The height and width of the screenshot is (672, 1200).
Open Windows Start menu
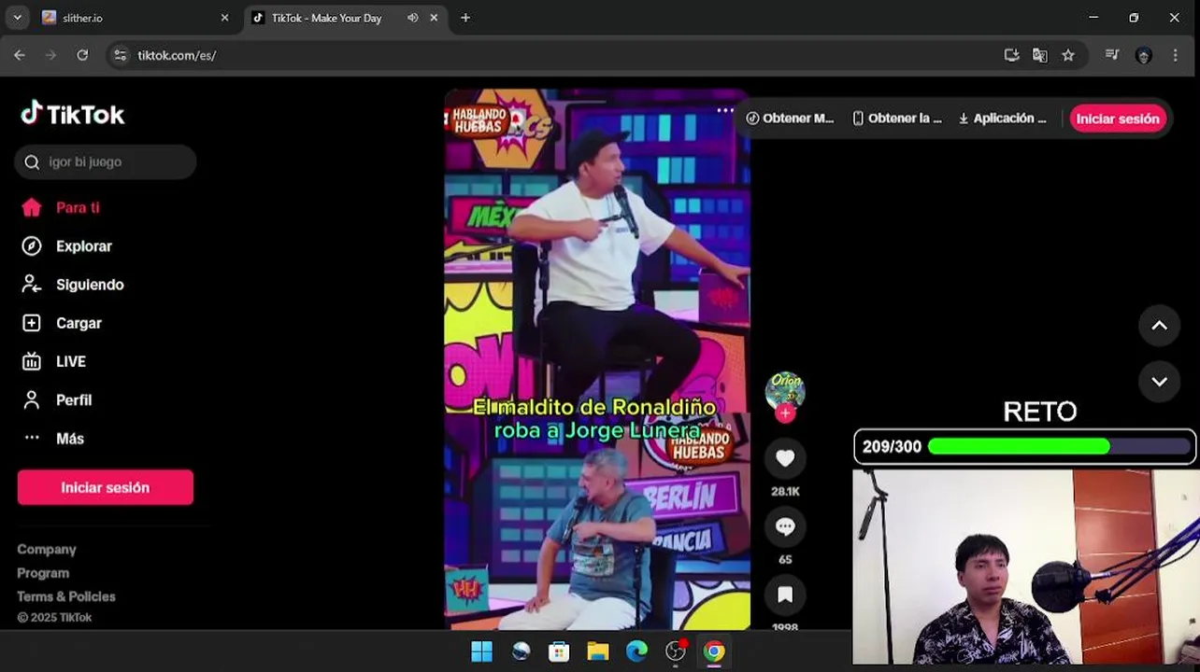pos(481,651)
